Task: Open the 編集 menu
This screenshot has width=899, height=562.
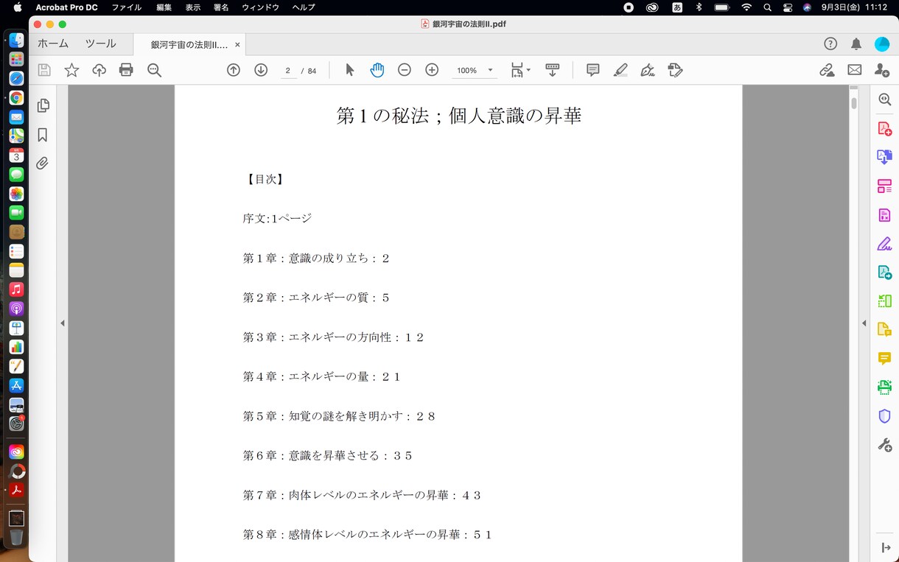Action: pos(164,7)
